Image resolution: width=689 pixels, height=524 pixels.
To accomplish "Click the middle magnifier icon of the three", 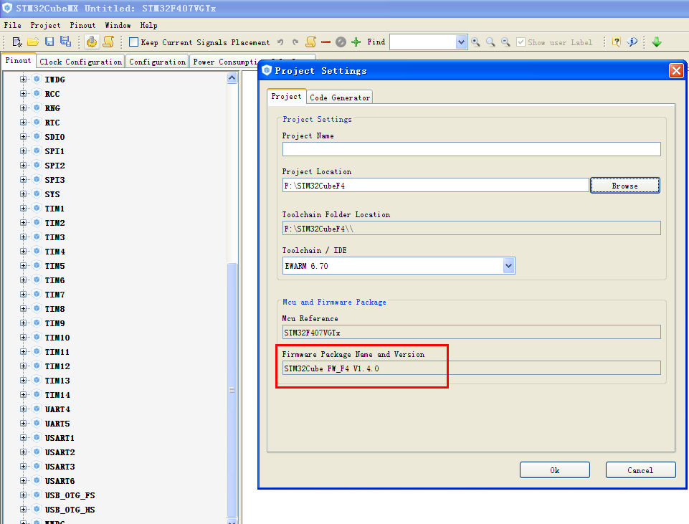I will click(490, 42).
